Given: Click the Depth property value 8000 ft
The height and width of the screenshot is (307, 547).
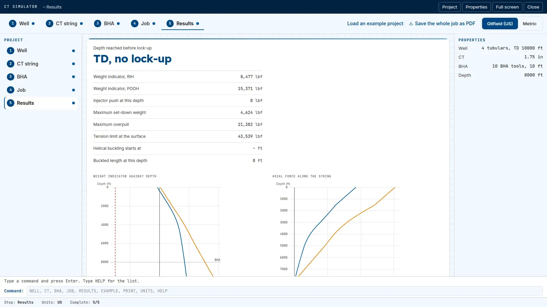Looking at the screenshot, I should click(x=533, y=75).
